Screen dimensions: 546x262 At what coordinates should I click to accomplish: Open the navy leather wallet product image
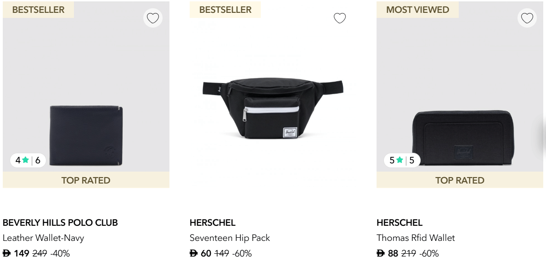(x=86, y=135)
